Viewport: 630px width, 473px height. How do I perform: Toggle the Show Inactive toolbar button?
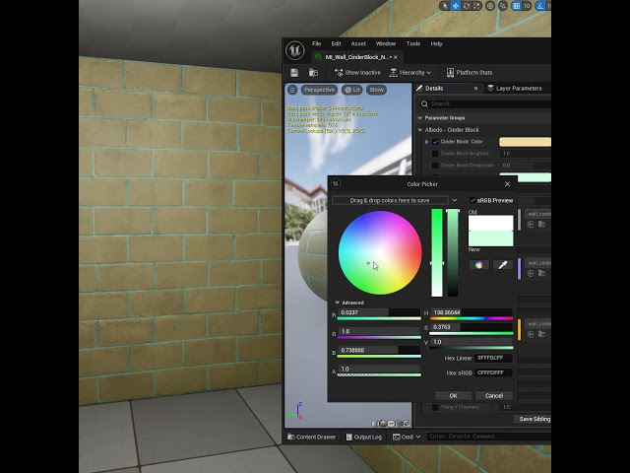click(357, 72)
